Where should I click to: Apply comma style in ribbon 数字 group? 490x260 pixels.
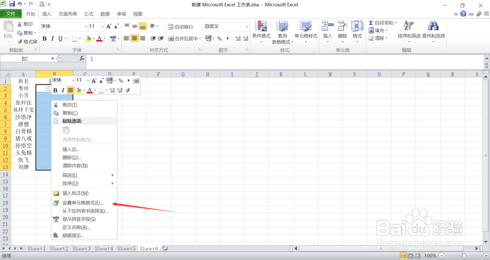(x=227, y=39)
